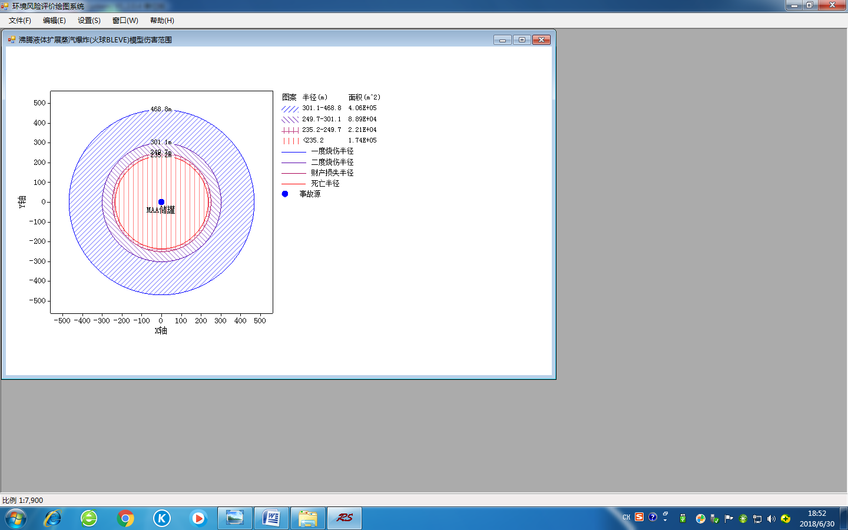
Task: Click the volume speaker tray icon
Action: (771, 519)
